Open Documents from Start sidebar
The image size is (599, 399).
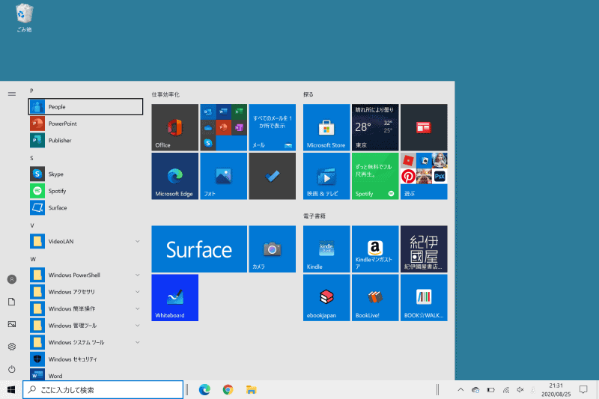(12, 302)
